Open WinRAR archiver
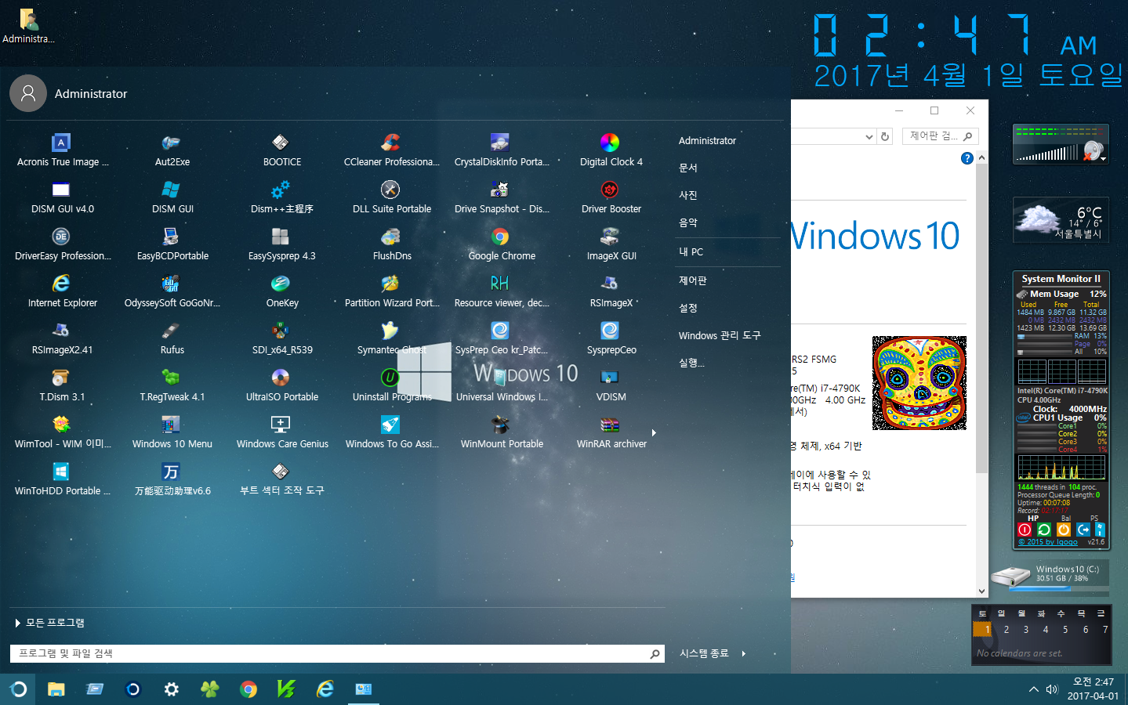 pos(610,425)
